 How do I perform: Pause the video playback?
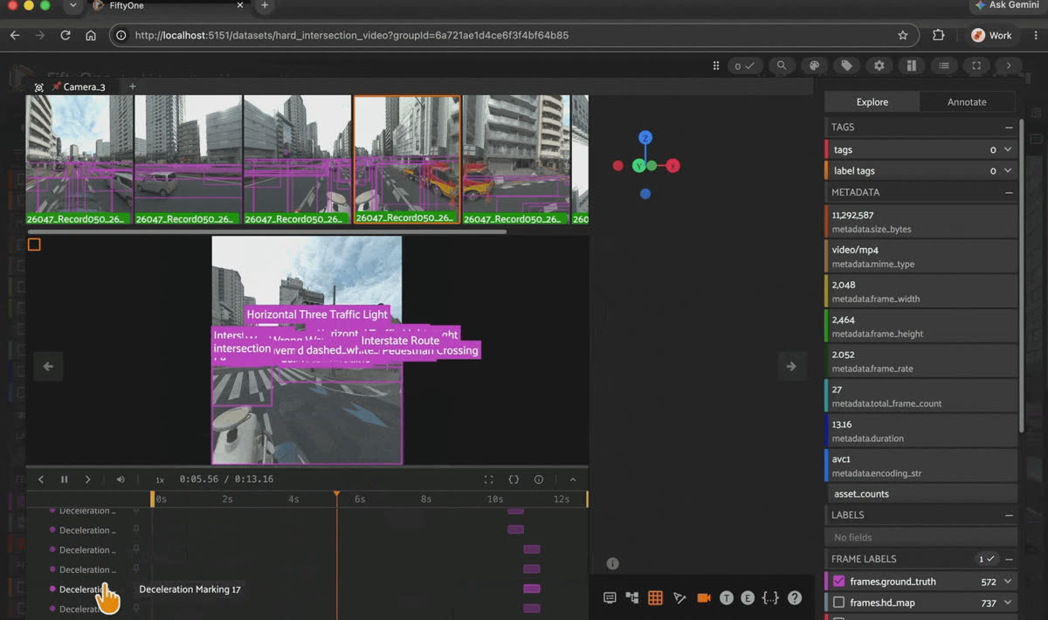[64, 479]
